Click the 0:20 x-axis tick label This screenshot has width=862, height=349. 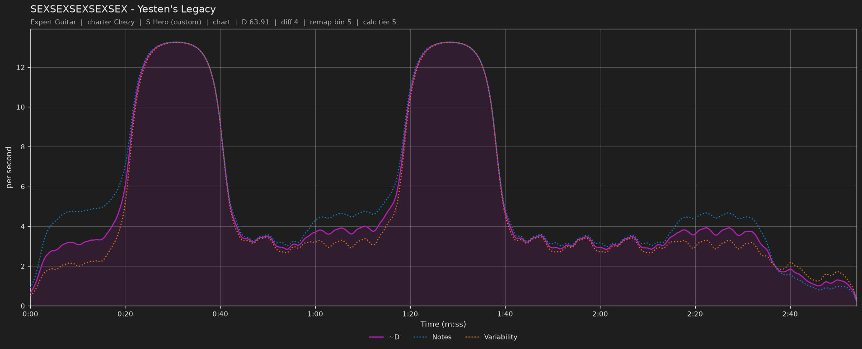(x=125, y=314)
